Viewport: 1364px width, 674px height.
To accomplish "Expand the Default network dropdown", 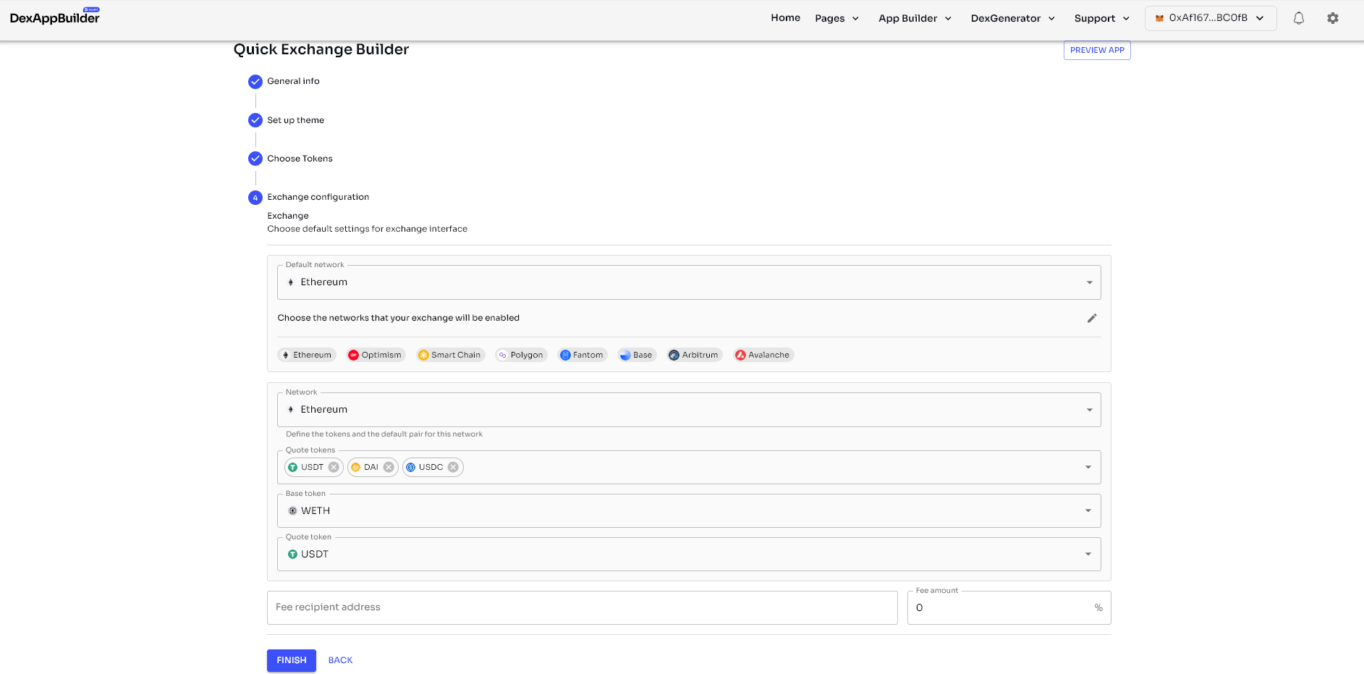I will click(688, 282).
